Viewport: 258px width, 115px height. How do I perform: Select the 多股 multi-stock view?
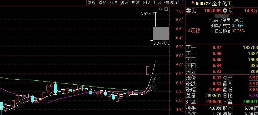pos(113,2)
